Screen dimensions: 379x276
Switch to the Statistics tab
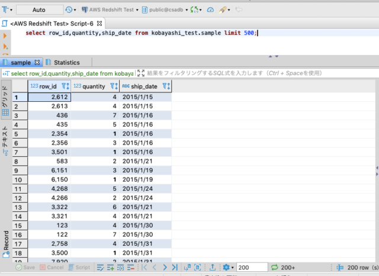(x=67, y=63)
